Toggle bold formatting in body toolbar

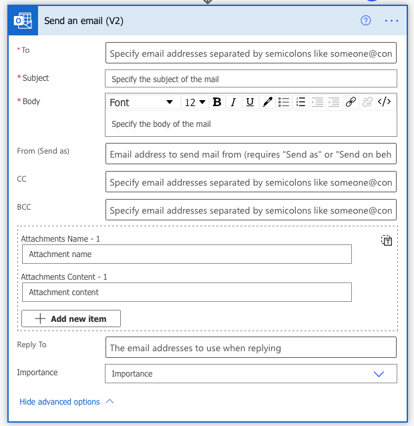[217, 102]
